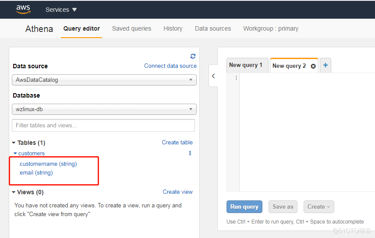Screen dimensions: 375x238
Task: Close the New query 2 tab
Action: click(313, 66)
